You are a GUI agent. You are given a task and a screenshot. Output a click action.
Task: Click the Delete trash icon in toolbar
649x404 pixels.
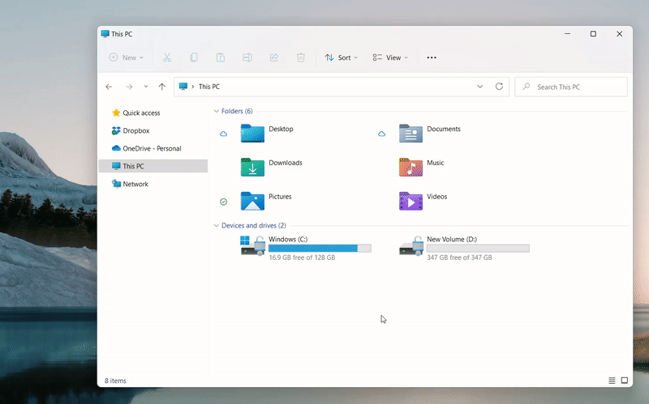tap(300, 57)
